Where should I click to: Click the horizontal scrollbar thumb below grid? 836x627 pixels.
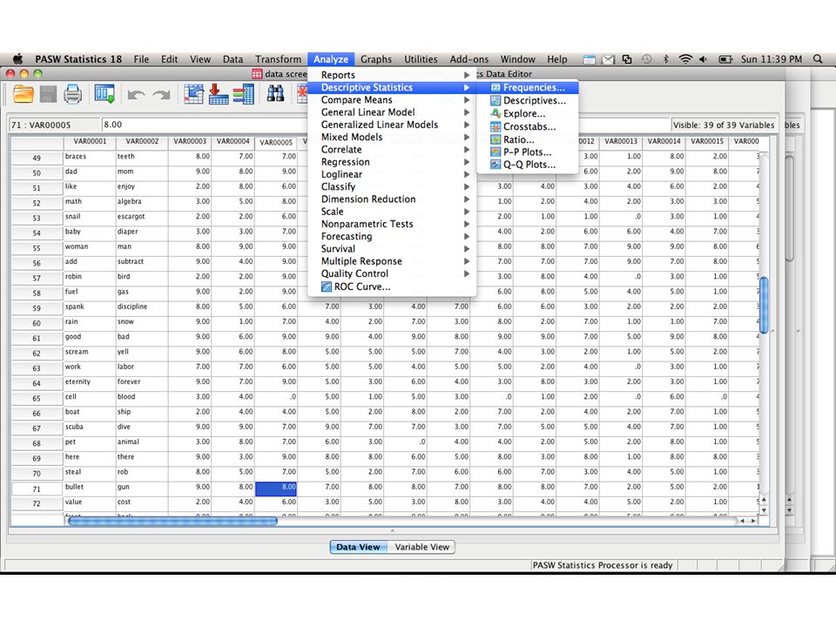172,521
